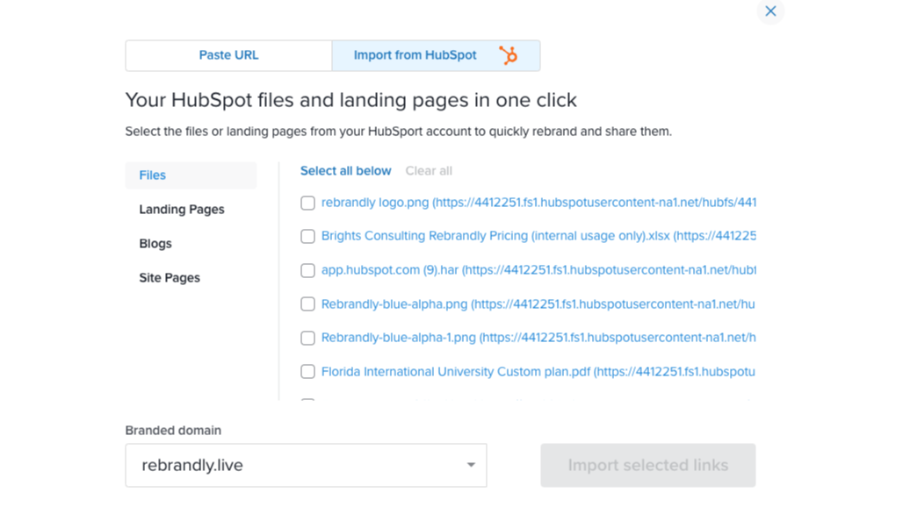This screenshot has width=903, height=507.
Task: Open the Files category
Action: point(153,175)
